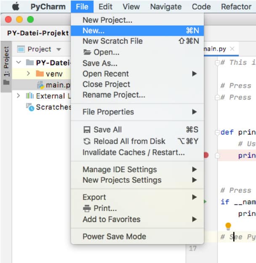Expand the Export submenu

click(137, 197)
